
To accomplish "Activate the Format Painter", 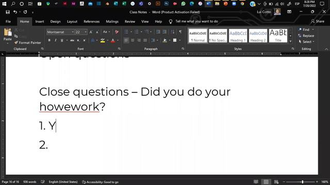I will [x=27, y=43].
